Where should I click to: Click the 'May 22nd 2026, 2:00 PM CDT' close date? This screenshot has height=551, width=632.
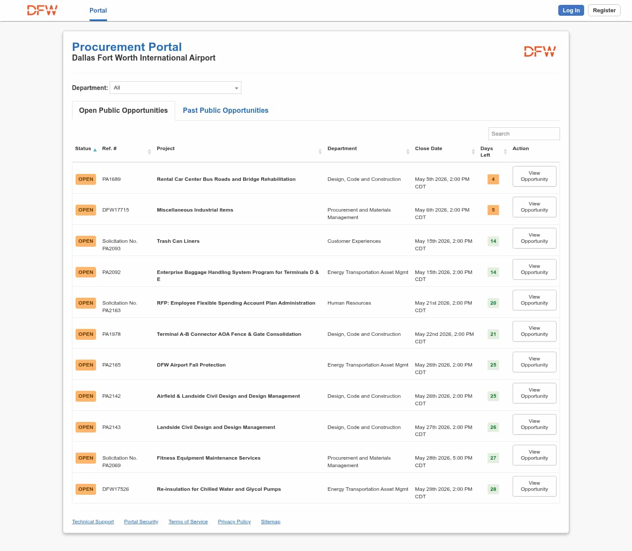(445, 338)
